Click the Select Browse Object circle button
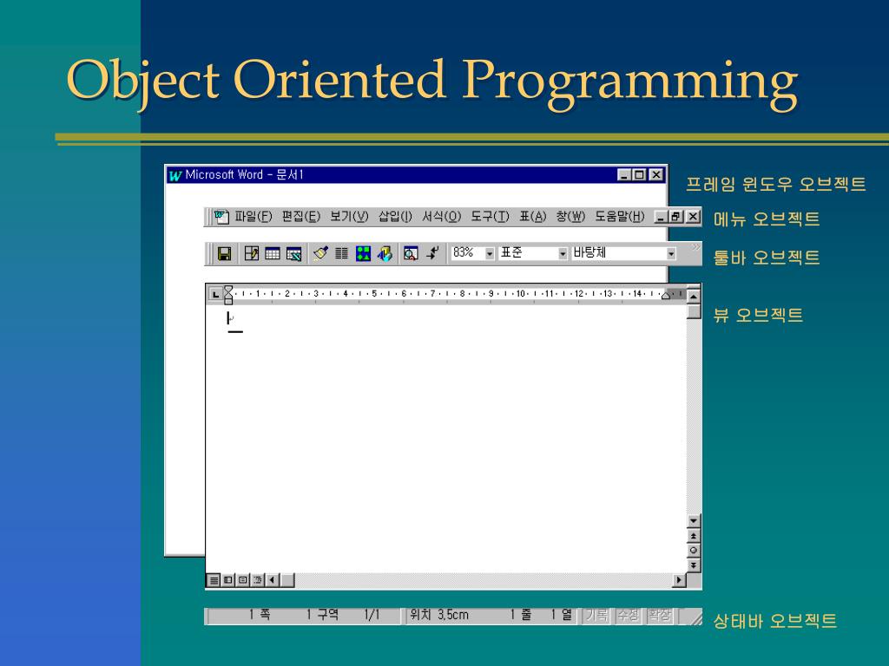Image resolution: width=889 pixels, height=666 pixels. click(693, 551)
